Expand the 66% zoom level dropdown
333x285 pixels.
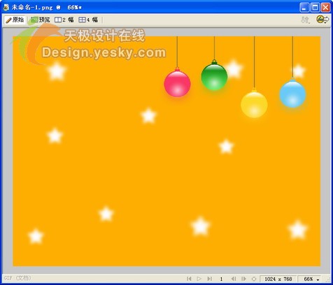tap(311, 279)
